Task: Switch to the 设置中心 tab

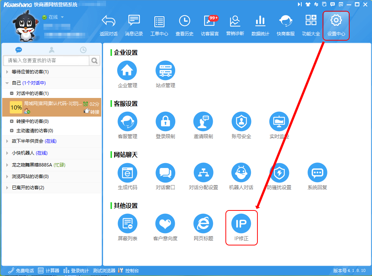Action: click(x=336, y=25)
